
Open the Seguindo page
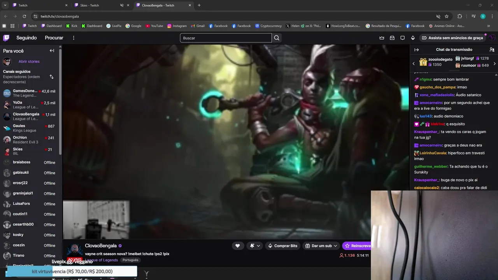(26, 38)
